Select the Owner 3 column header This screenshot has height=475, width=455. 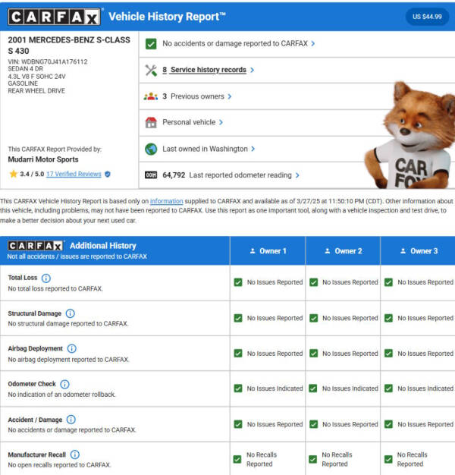418,251
